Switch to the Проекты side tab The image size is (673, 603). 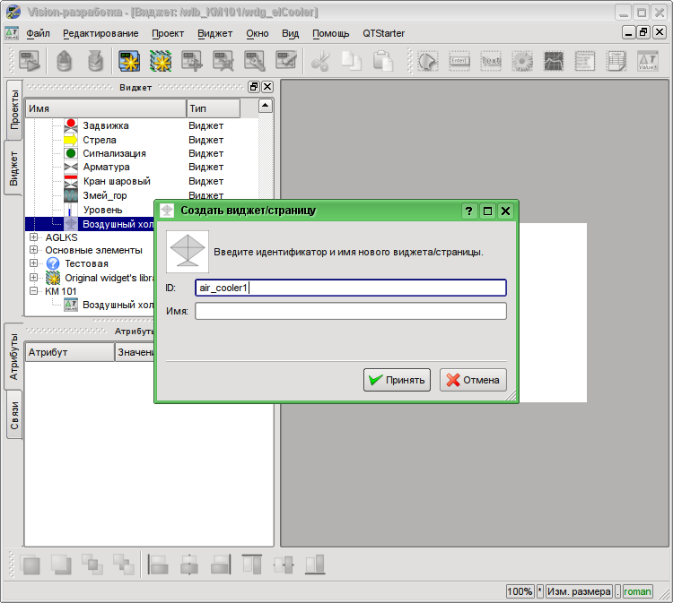pyautogui.click(x=14, y=109)
